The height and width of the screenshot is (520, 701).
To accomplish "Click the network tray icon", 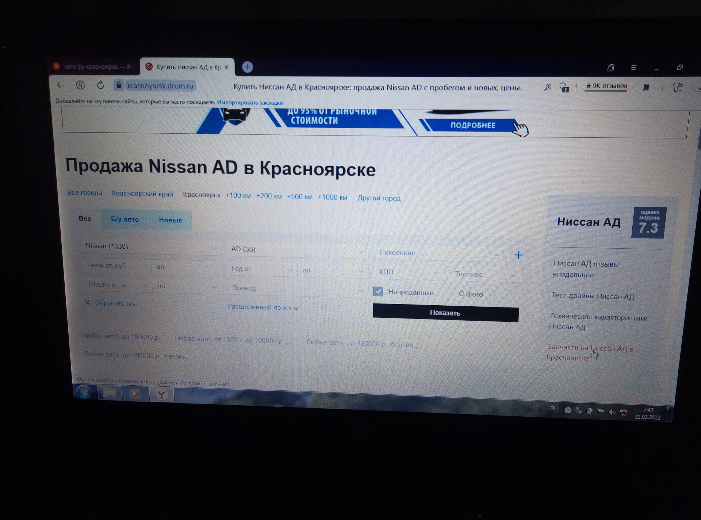I will (624, 413).
